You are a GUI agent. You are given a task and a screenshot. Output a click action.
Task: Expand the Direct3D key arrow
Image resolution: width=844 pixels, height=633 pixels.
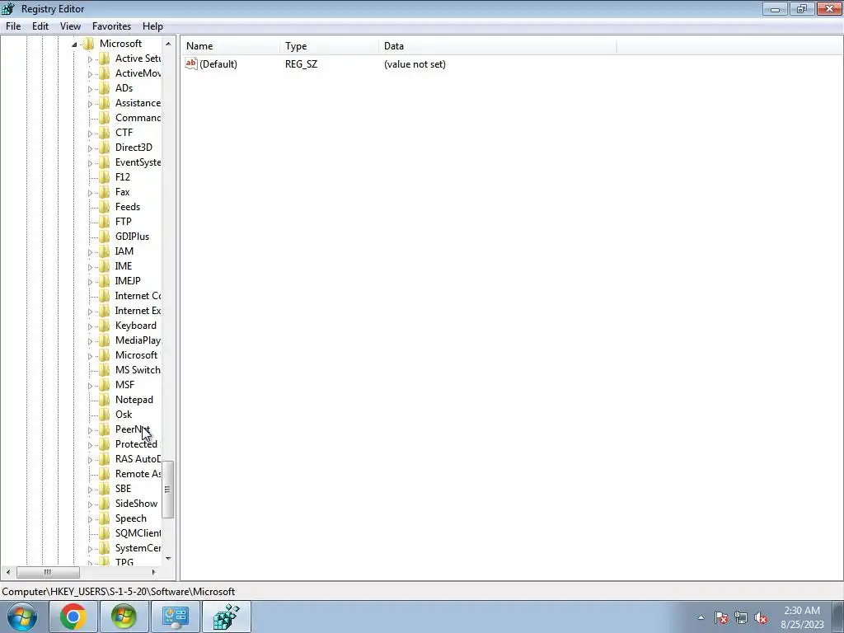pyautogui.click(x=90, y=148)
